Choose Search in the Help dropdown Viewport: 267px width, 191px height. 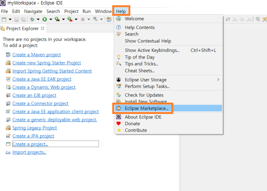[x=168, y=34]
